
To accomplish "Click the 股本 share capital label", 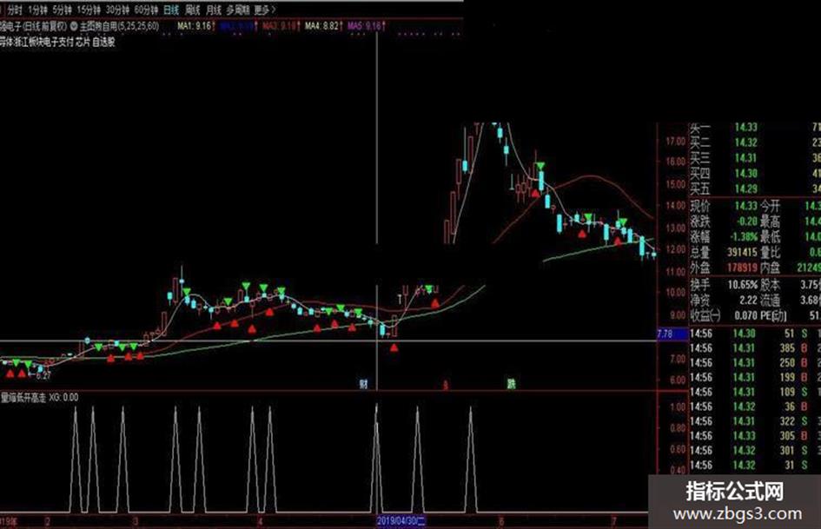I will [x=771, y=285].
